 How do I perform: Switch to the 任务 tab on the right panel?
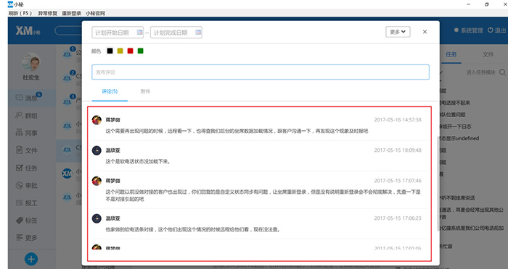point(451,54)
